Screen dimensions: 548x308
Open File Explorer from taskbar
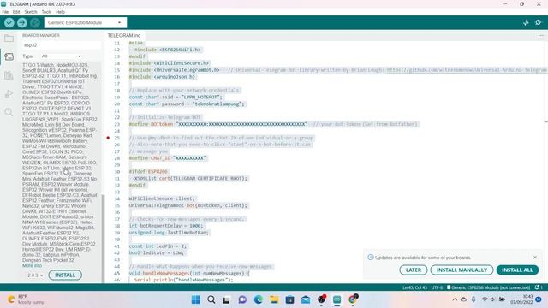coord(274,299)
